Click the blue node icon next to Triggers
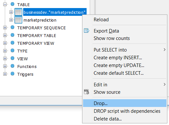The image size is (169, 125). coord(13,74)
